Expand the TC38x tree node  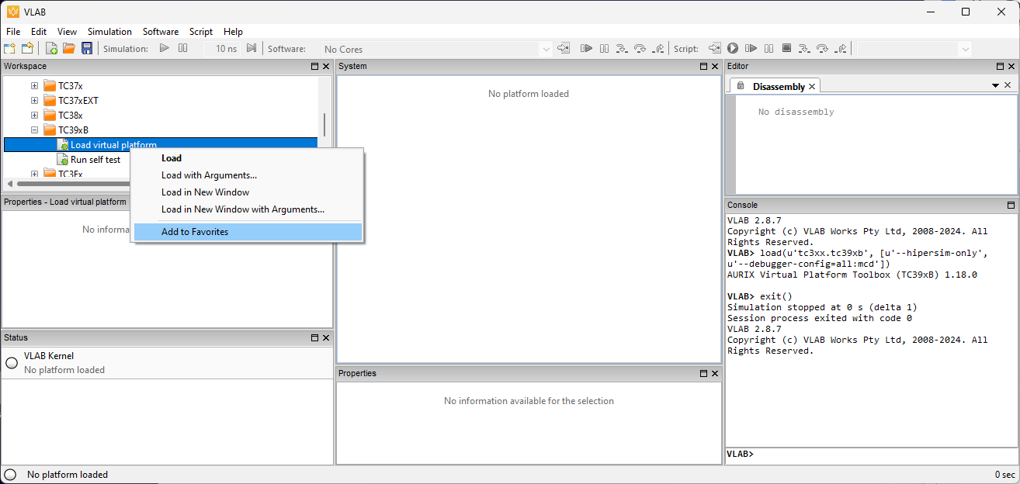(34, 115)
